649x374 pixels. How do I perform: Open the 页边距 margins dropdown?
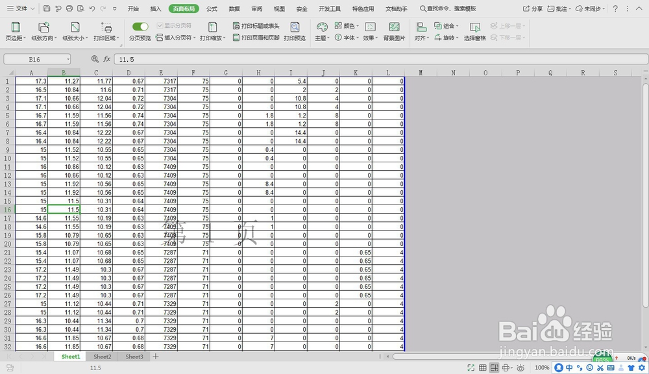coord(16,31)
